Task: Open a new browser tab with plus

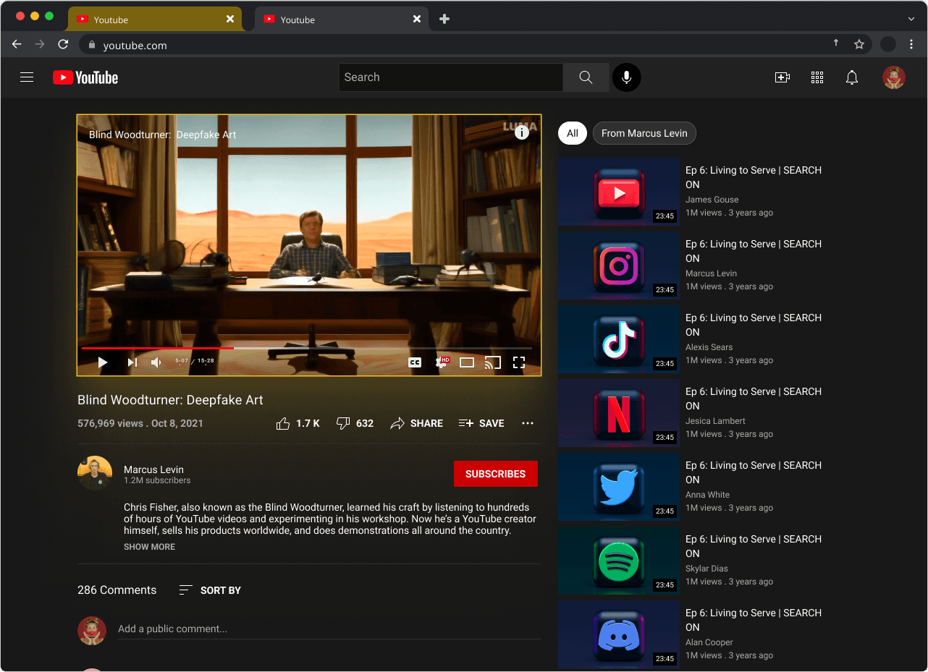Action: tap(444, 19)
